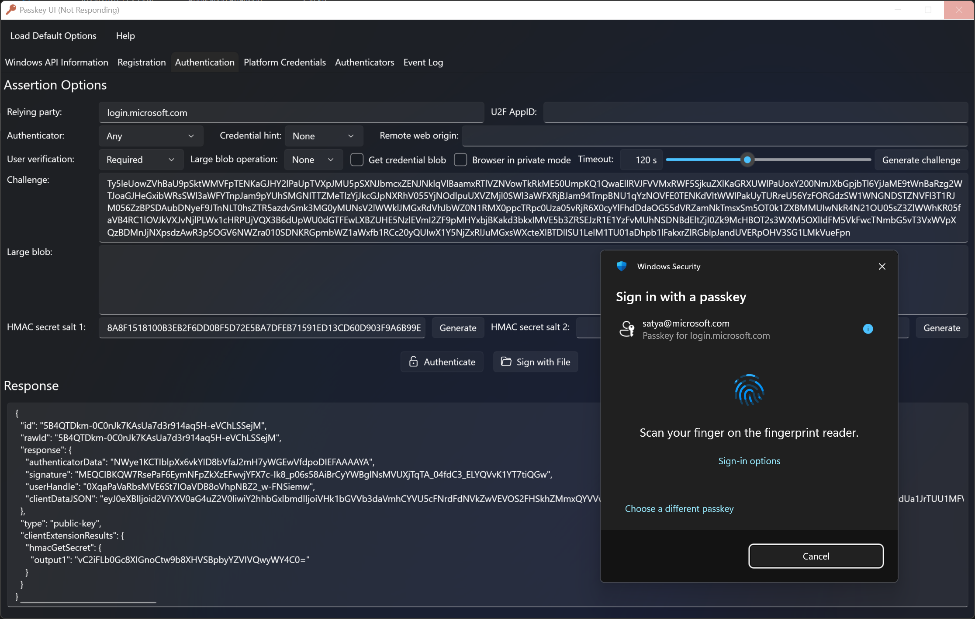Click the "type": "public-key" line in Response
Viewport: 975px width, 619px height.
pos(61,523)
